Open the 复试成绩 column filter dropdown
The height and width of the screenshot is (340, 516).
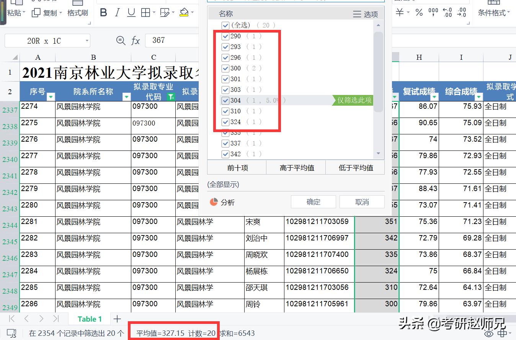click(x=435, y=96)
